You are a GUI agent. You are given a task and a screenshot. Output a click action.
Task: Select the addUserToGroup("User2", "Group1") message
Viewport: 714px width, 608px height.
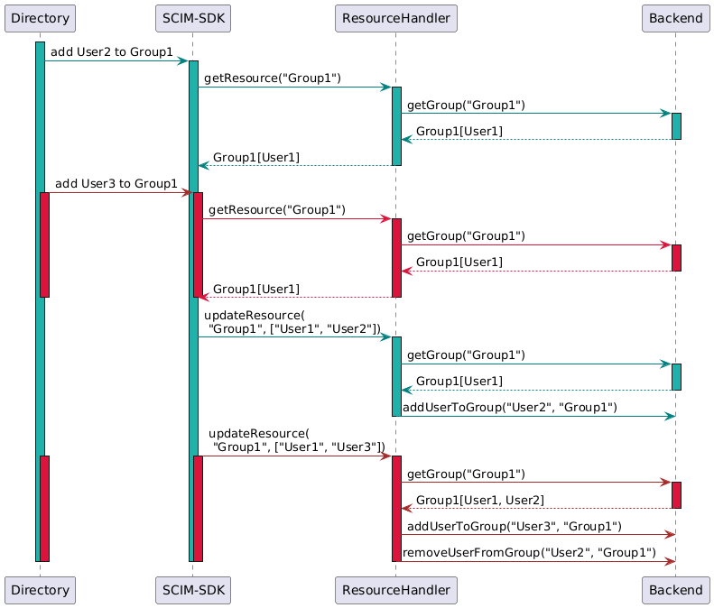tap(509, 408)
